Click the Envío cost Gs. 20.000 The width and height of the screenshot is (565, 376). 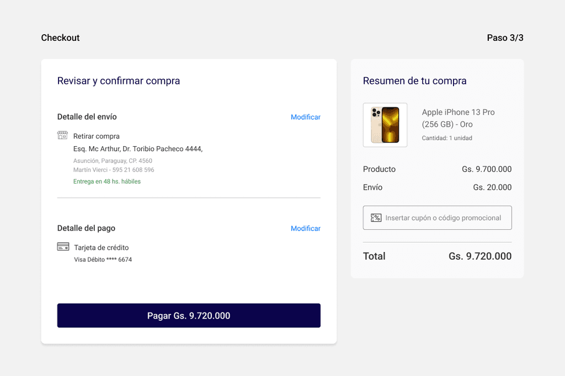click(492, 187)
